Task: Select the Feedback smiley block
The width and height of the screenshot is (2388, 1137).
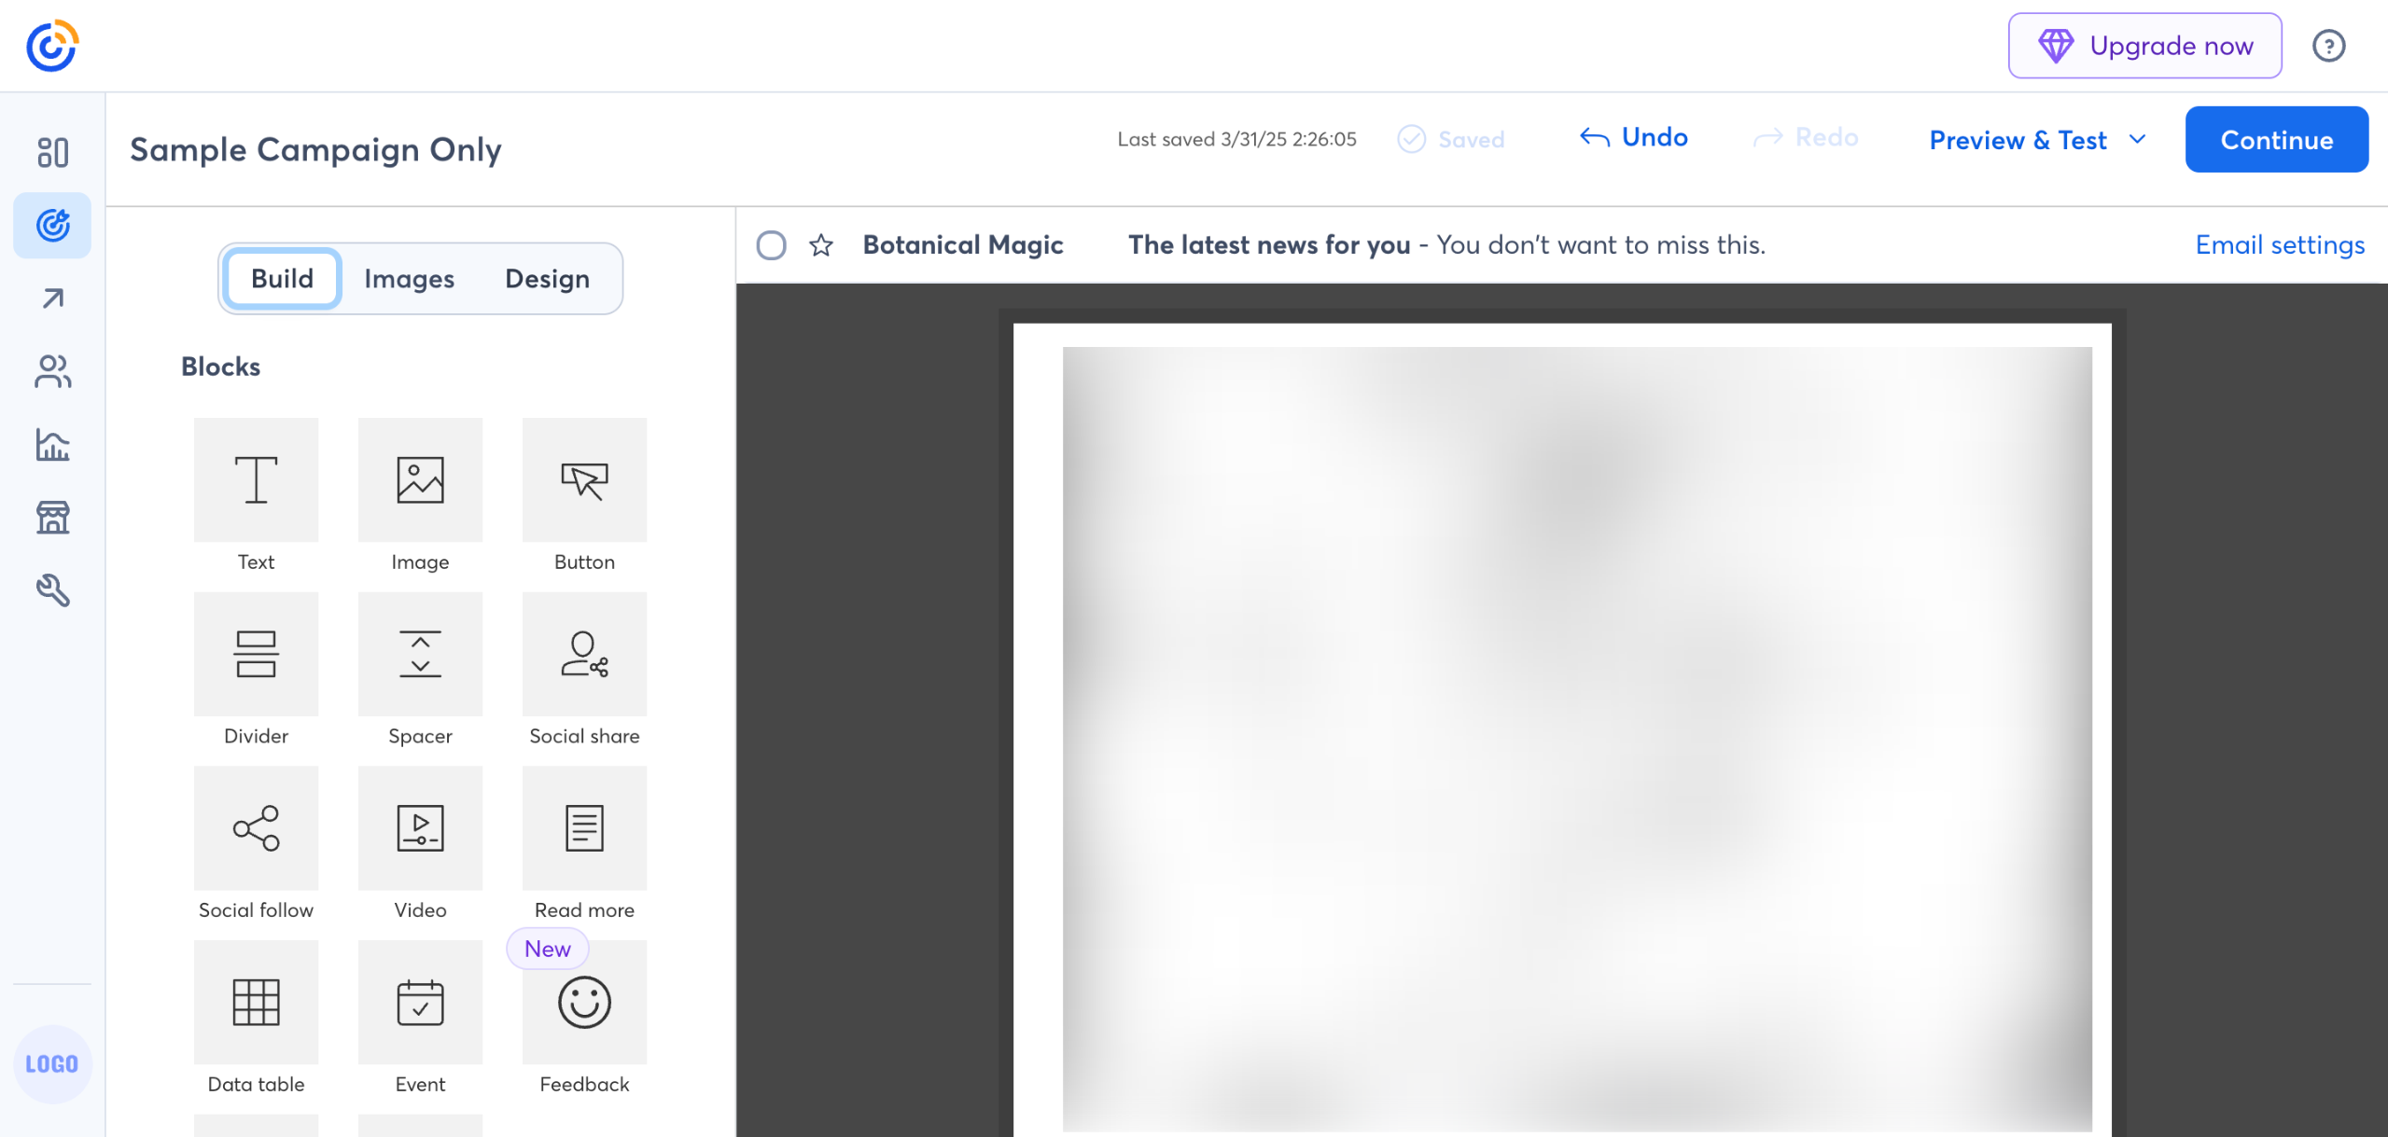Action: pos(584,1002)
